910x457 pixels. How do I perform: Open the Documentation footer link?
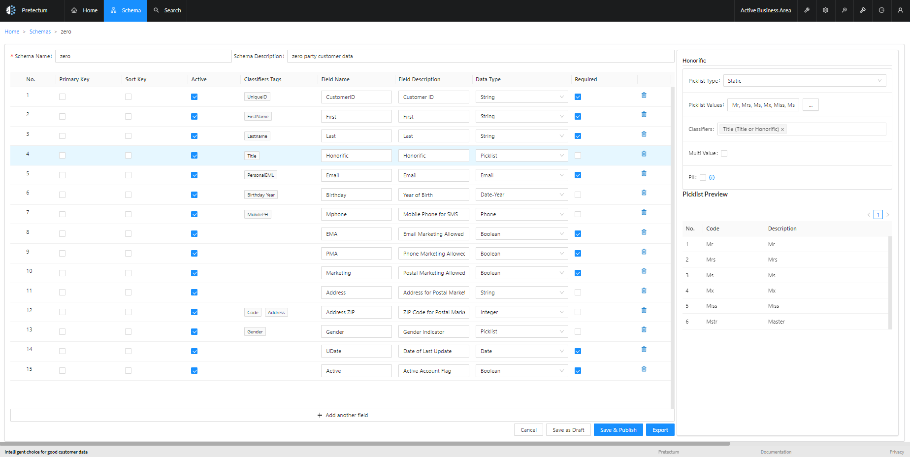776,452
